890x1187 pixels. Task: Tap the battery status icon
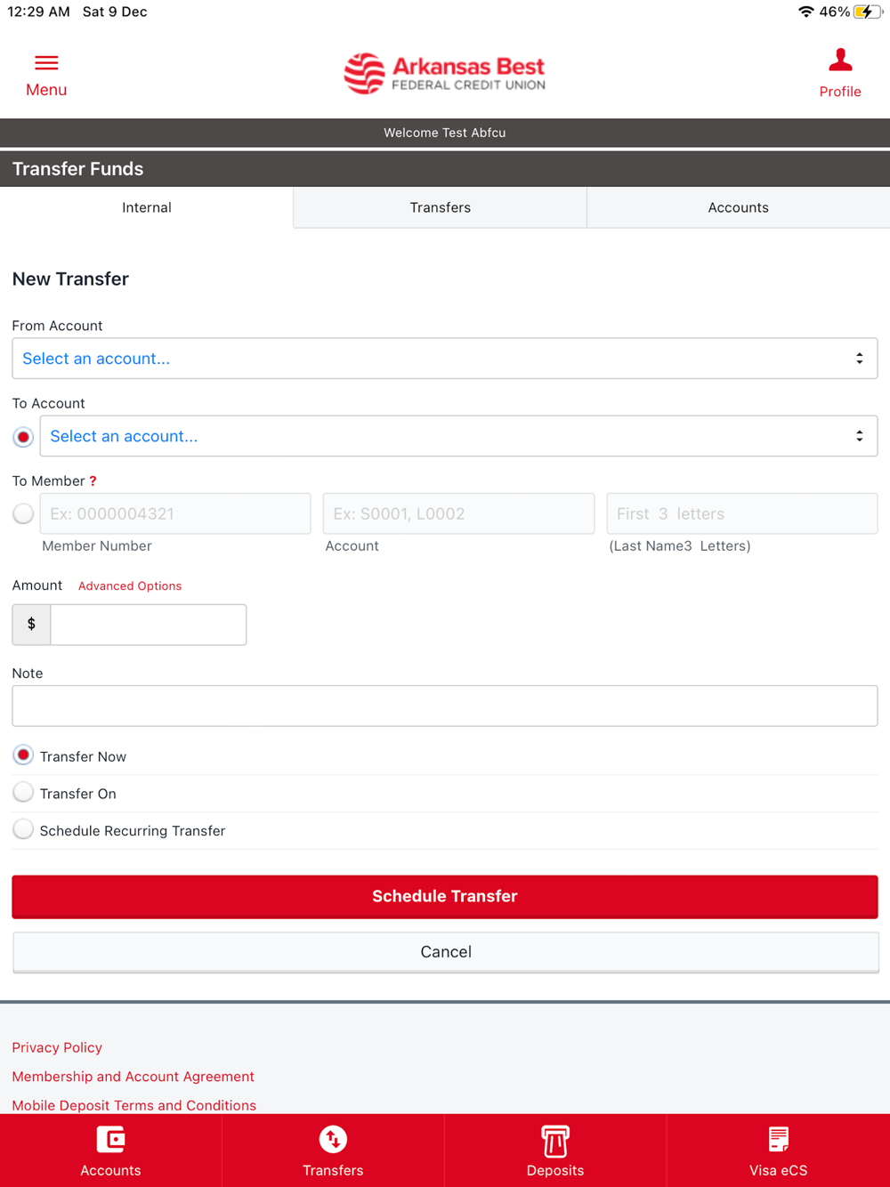[867, 12]
